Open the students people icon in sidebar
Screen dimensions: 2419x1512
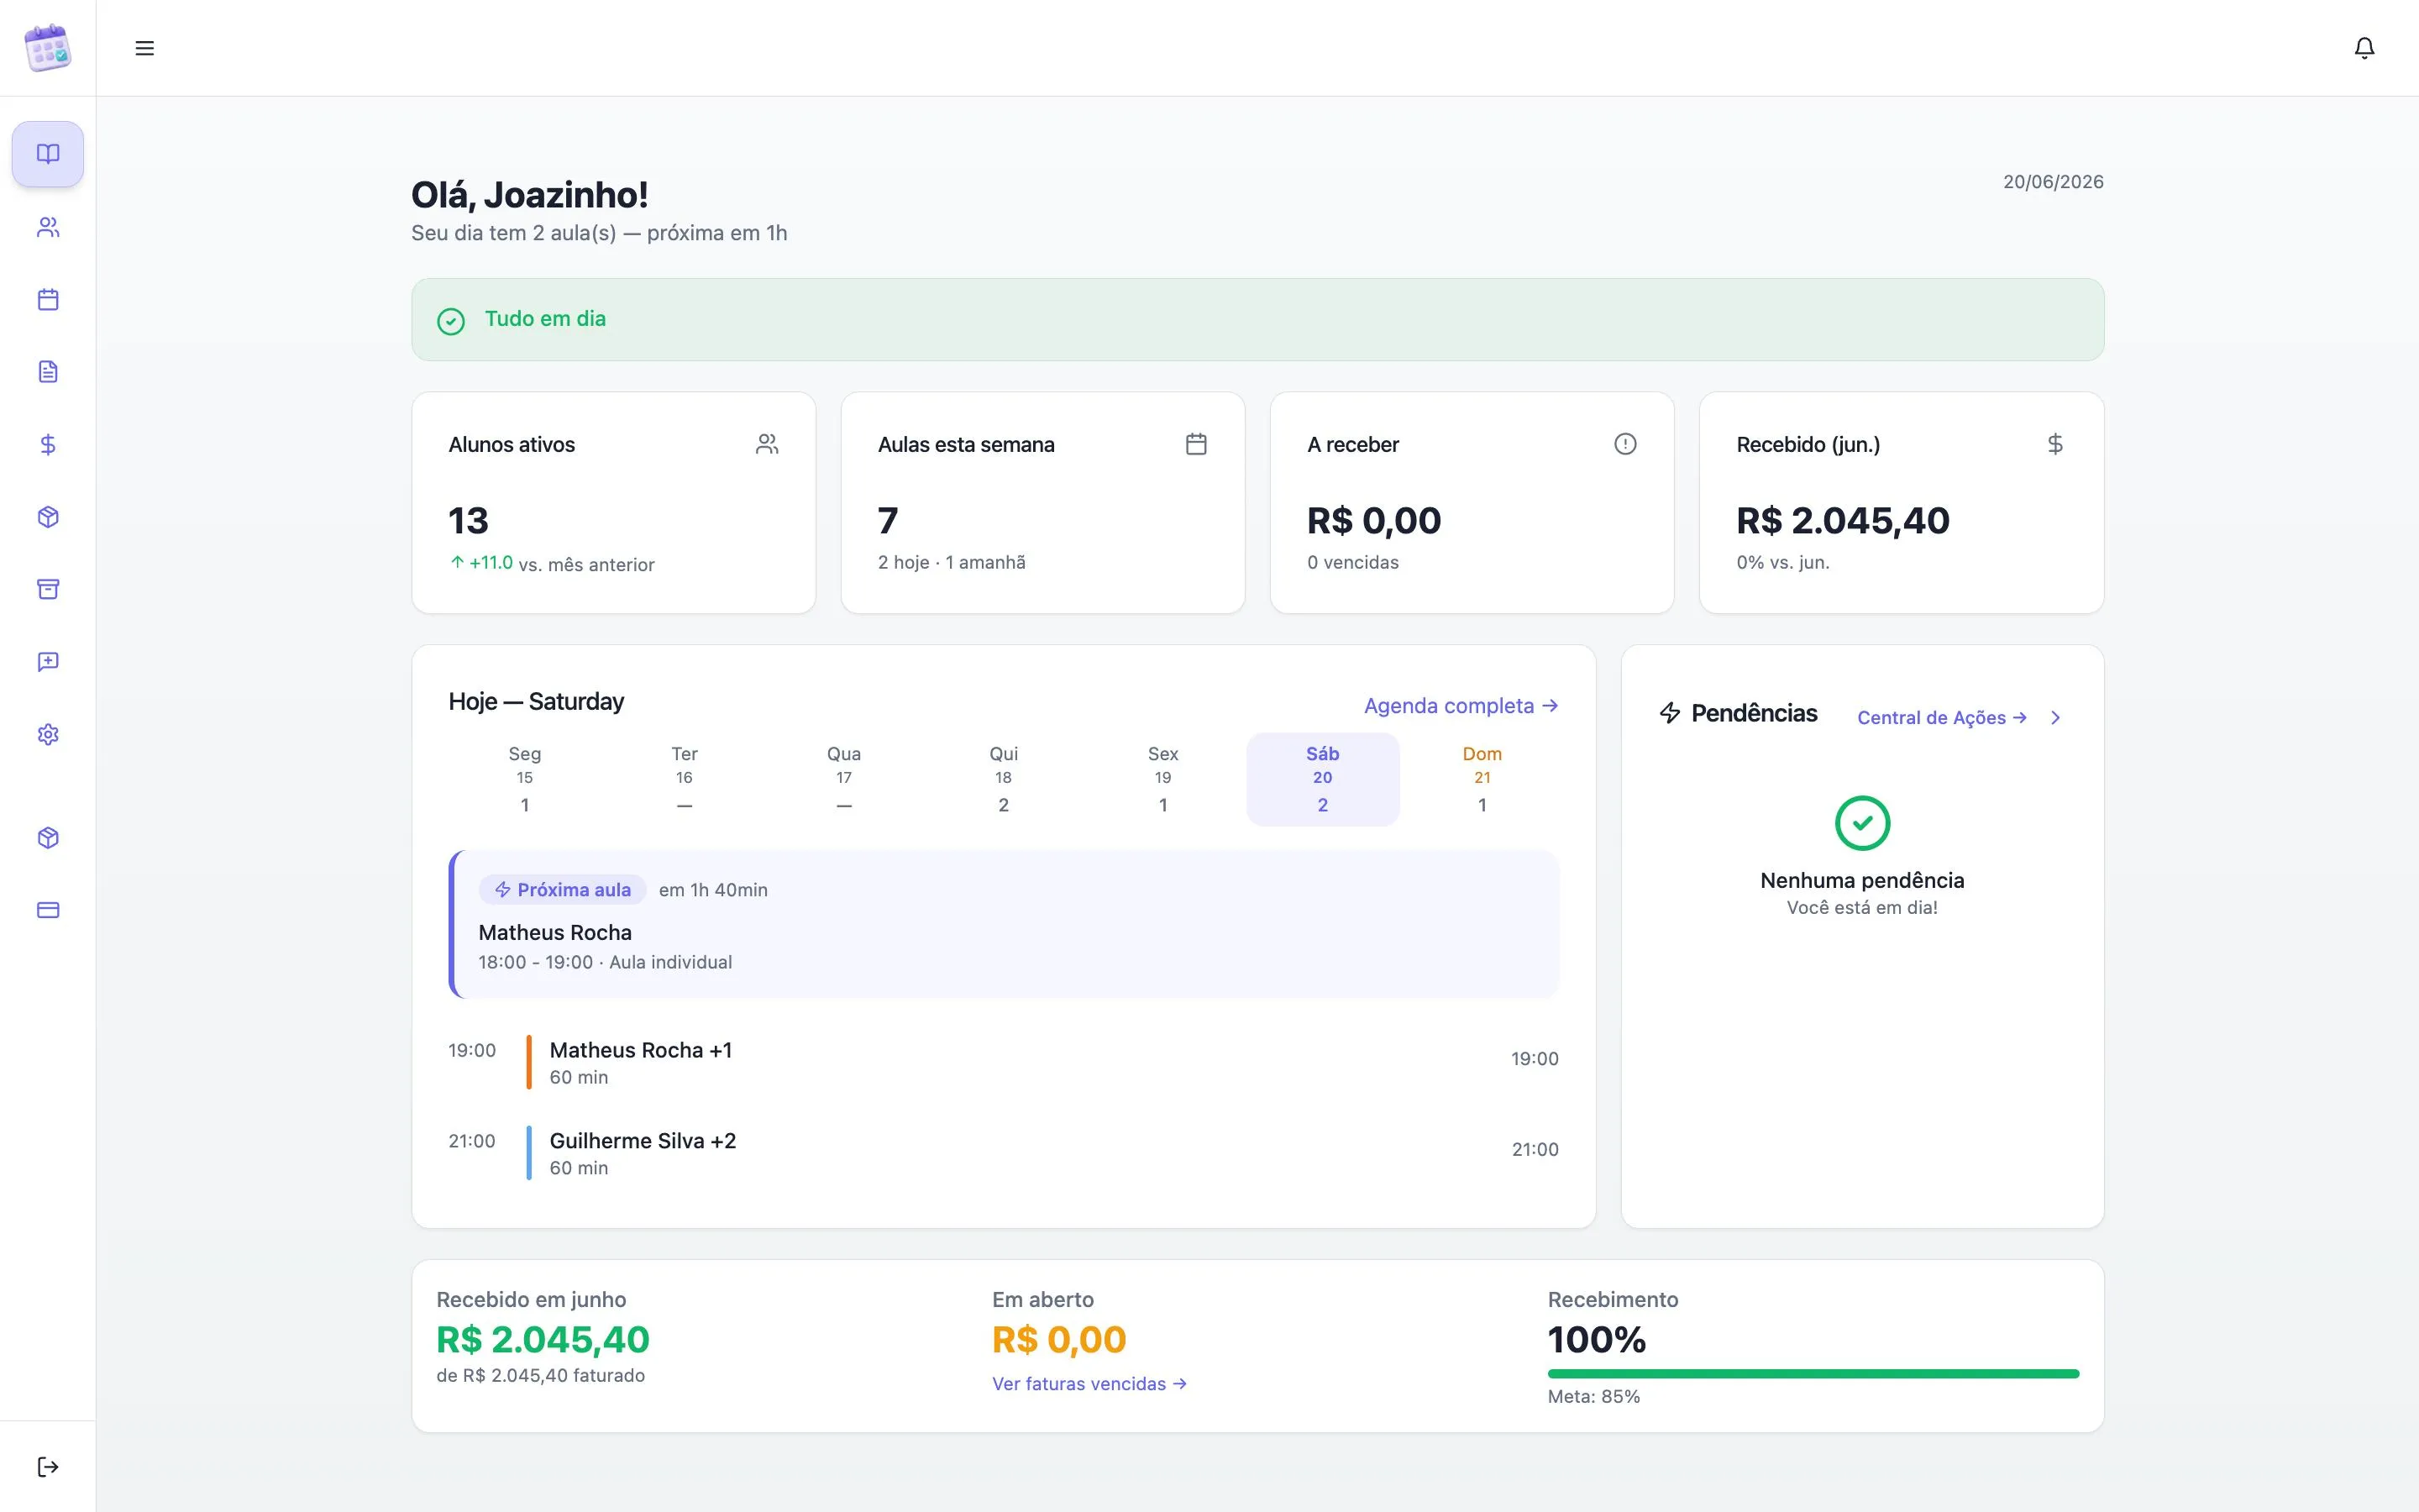click(x=48, y=227)
